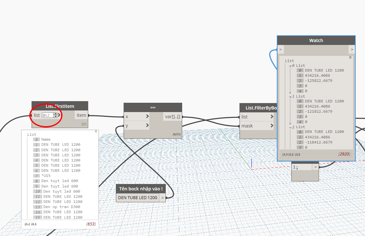Select the == node header

(x=153, y=107)
